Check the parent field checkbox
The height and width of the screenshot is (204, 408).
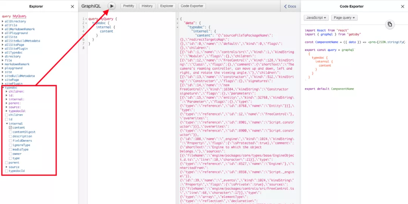click(7, 163)
